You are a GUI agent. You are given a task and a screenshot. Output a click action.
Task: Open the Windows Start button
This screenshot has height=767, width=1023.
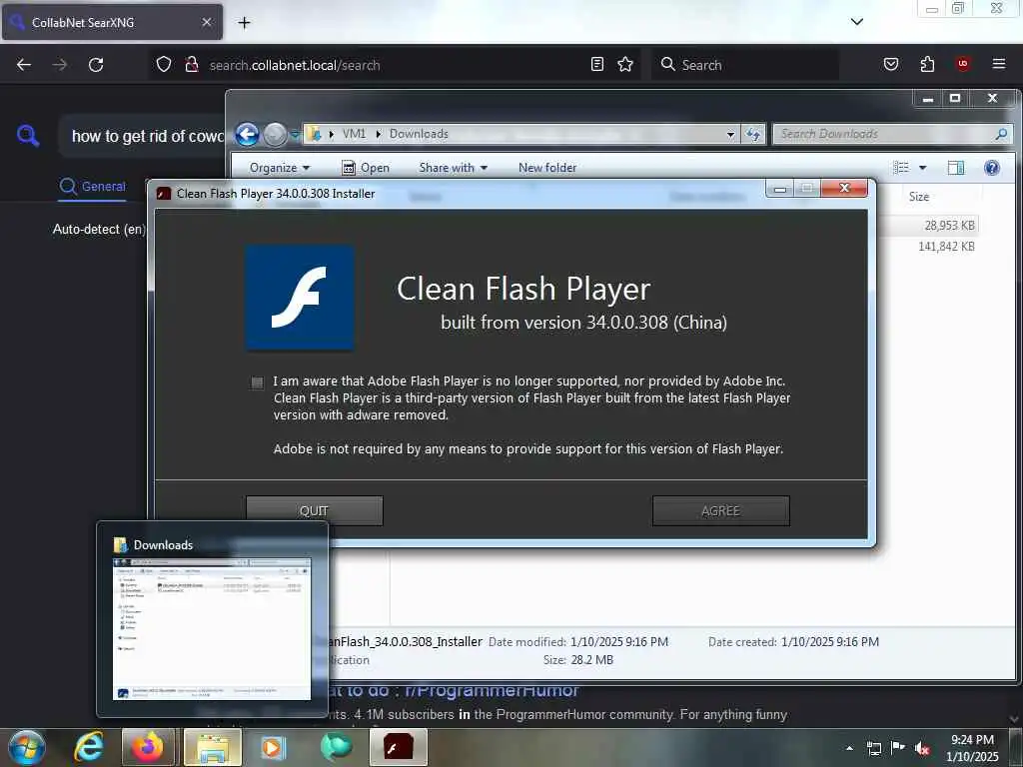click(27, 747)
